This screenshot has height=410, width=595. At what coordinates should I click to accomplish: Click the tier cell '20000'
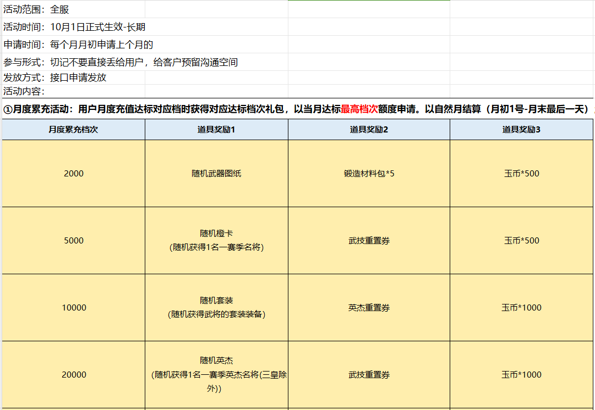(74, 375)
